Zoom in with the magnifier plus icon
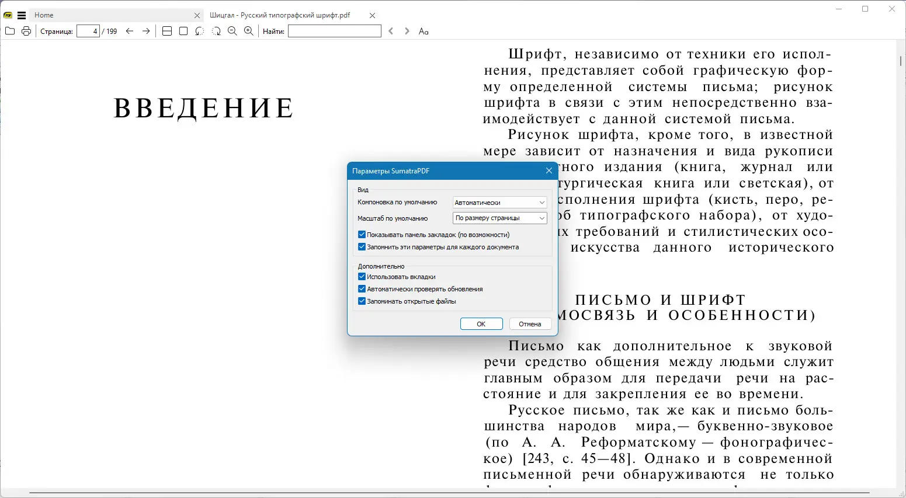Screen dimensions: 906x498 249,31
